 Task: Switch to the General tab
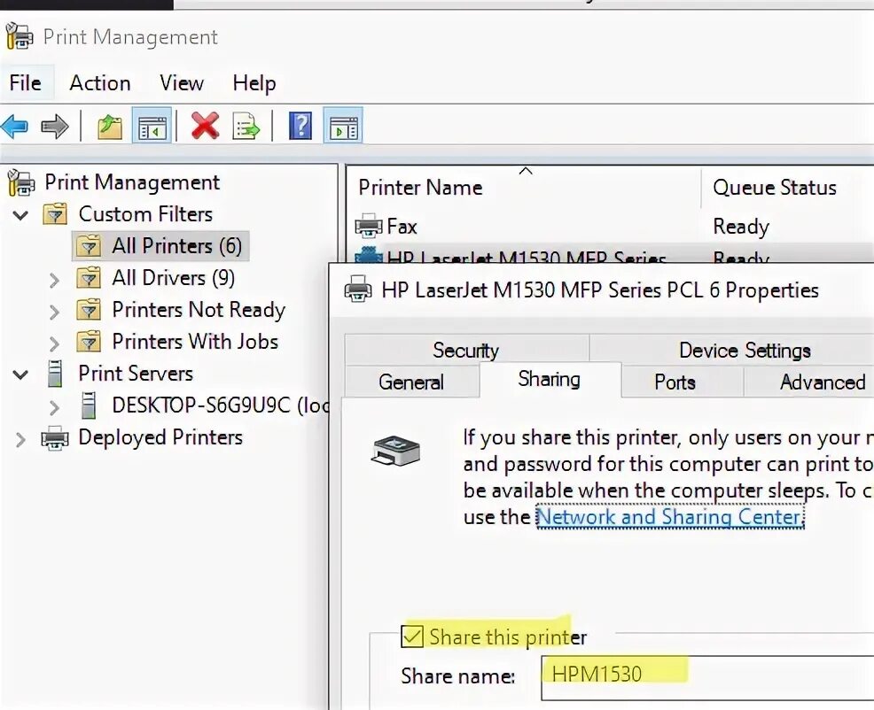click(x=411, y=382)
